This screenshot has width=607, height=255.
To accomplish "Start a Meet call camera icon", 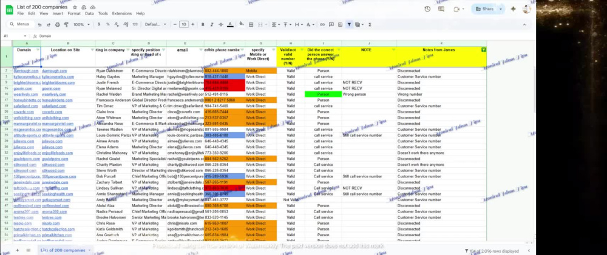I will [x=457, y=9].
